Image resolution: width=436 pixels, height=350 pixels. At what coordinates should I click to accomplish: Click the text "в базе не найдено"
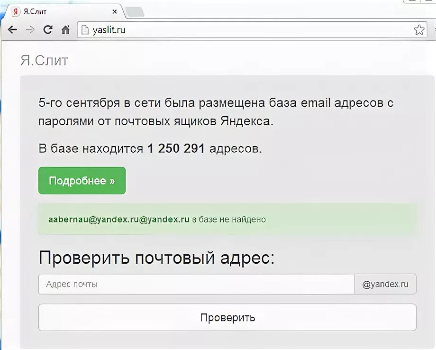click(x=229, y=220)
